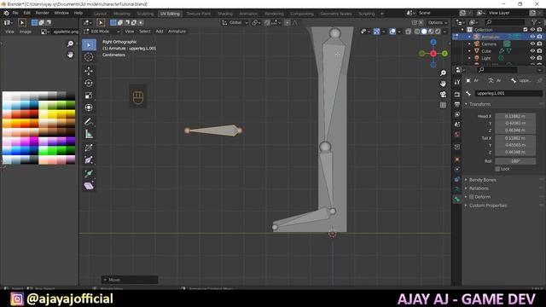Select the Shear tool

pos(89,186)
